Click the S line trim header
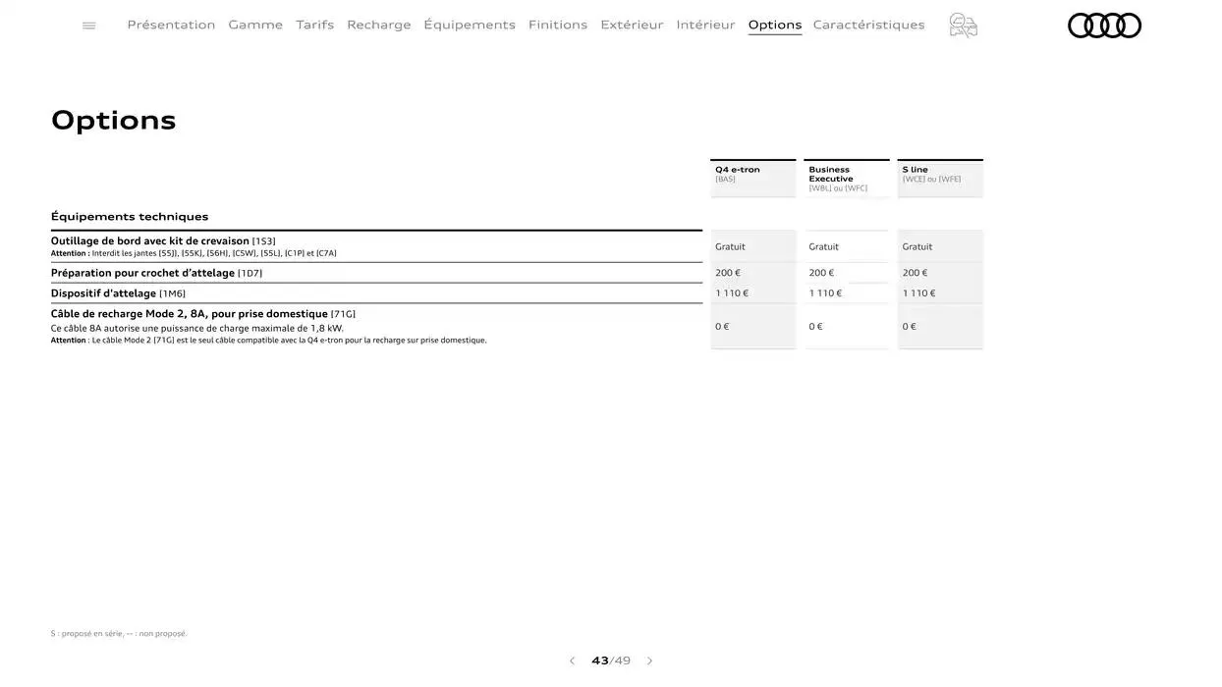This screenshot has height=687, width=1222. point(940,173)
